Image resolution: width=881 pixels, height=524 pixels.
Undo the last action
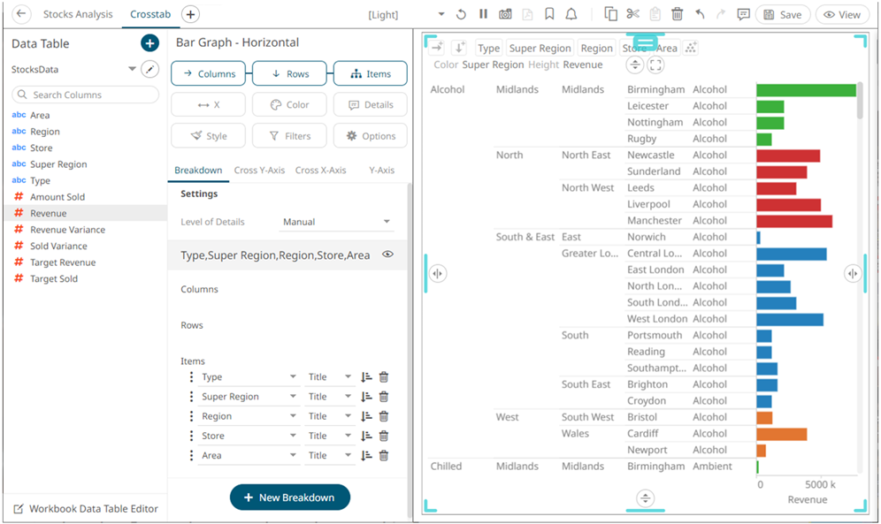pyautogui.click(x=700, y=15)
